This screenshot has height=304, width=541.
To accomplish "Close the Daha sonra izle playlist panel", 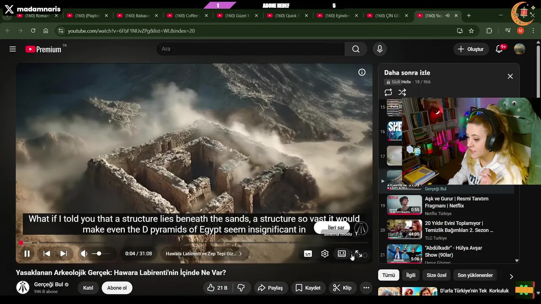I will 510,76.
